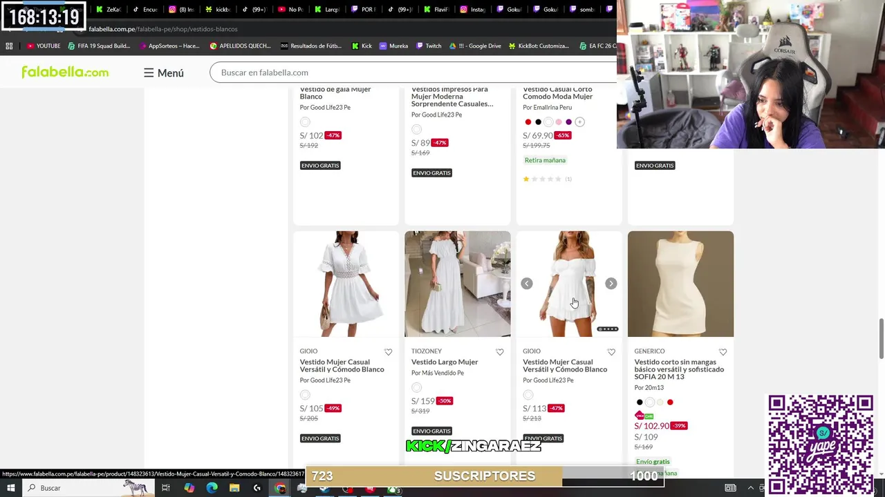Click 'Por Emalirina Peru' seller text
Screen dimensions: 885x497
point(547,108)
